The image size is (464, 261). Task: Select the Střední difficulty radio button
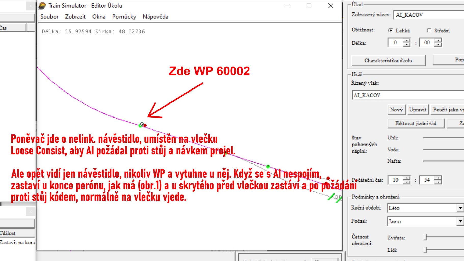(429, 30)
